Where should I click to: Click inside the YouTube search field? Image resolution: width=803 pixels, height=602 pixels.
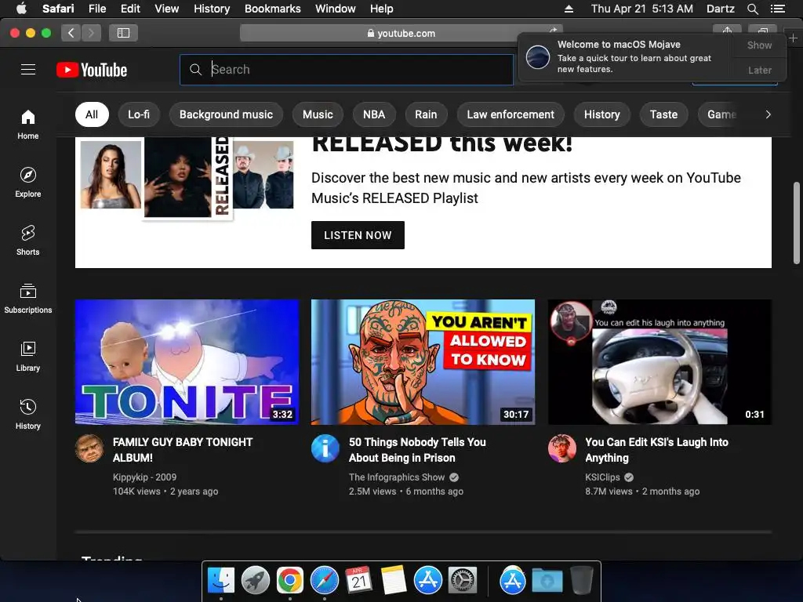pos(347,70)
